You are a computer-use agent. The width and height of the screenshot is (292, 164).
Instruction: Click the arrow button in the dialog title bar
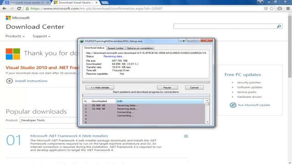182,41
